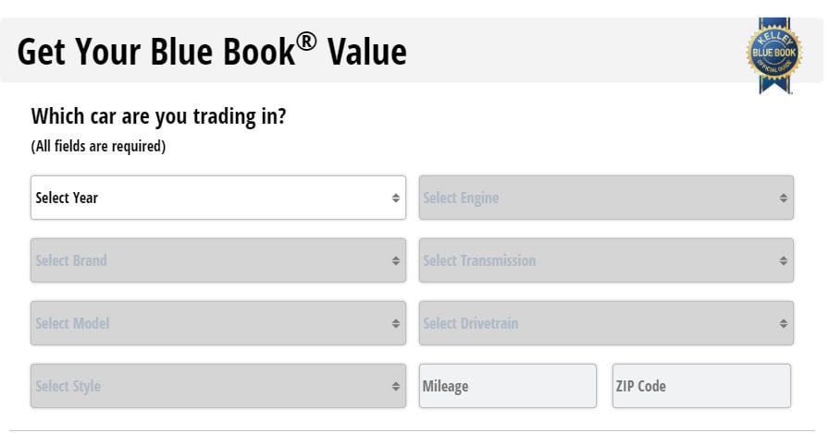Click the Get Your Blue Book Value heading
The width and height of the screenshot is (829, 433).
[x=212, y=51]
